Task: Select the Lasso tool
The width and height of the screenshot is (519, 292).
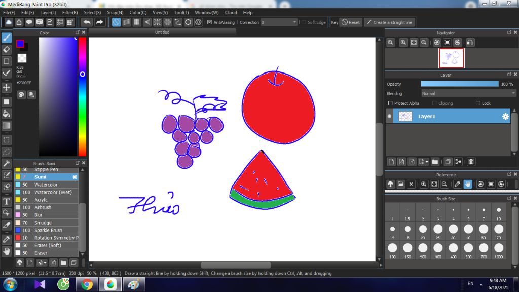Action: pyautogui.click(x=6, y=152)
